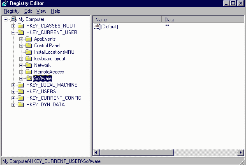
Task: Click the HKEY_CURRENT_CONFIG folder icon
Action: [21, 98]
